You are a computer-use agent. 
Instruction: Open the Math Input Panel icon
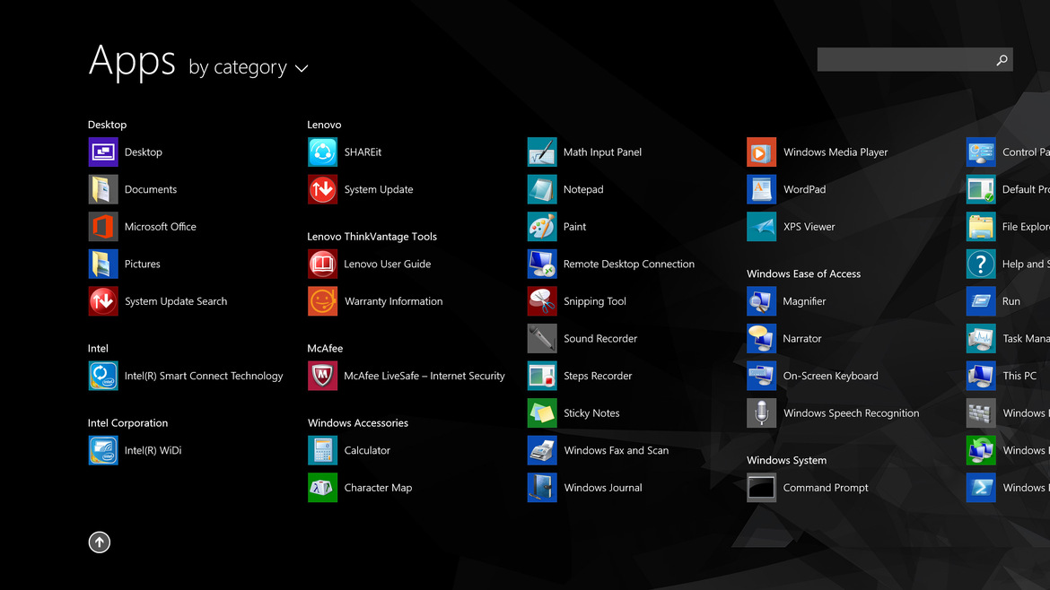542,152
